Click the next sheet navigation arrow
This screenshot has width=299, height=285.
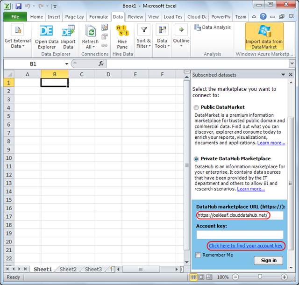tap(19, 269)
